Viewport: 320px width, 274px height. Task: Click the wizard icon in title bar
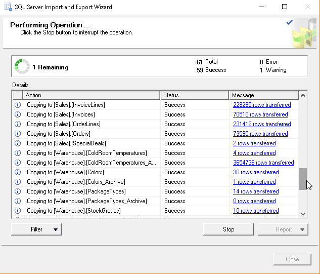[7, 7]
